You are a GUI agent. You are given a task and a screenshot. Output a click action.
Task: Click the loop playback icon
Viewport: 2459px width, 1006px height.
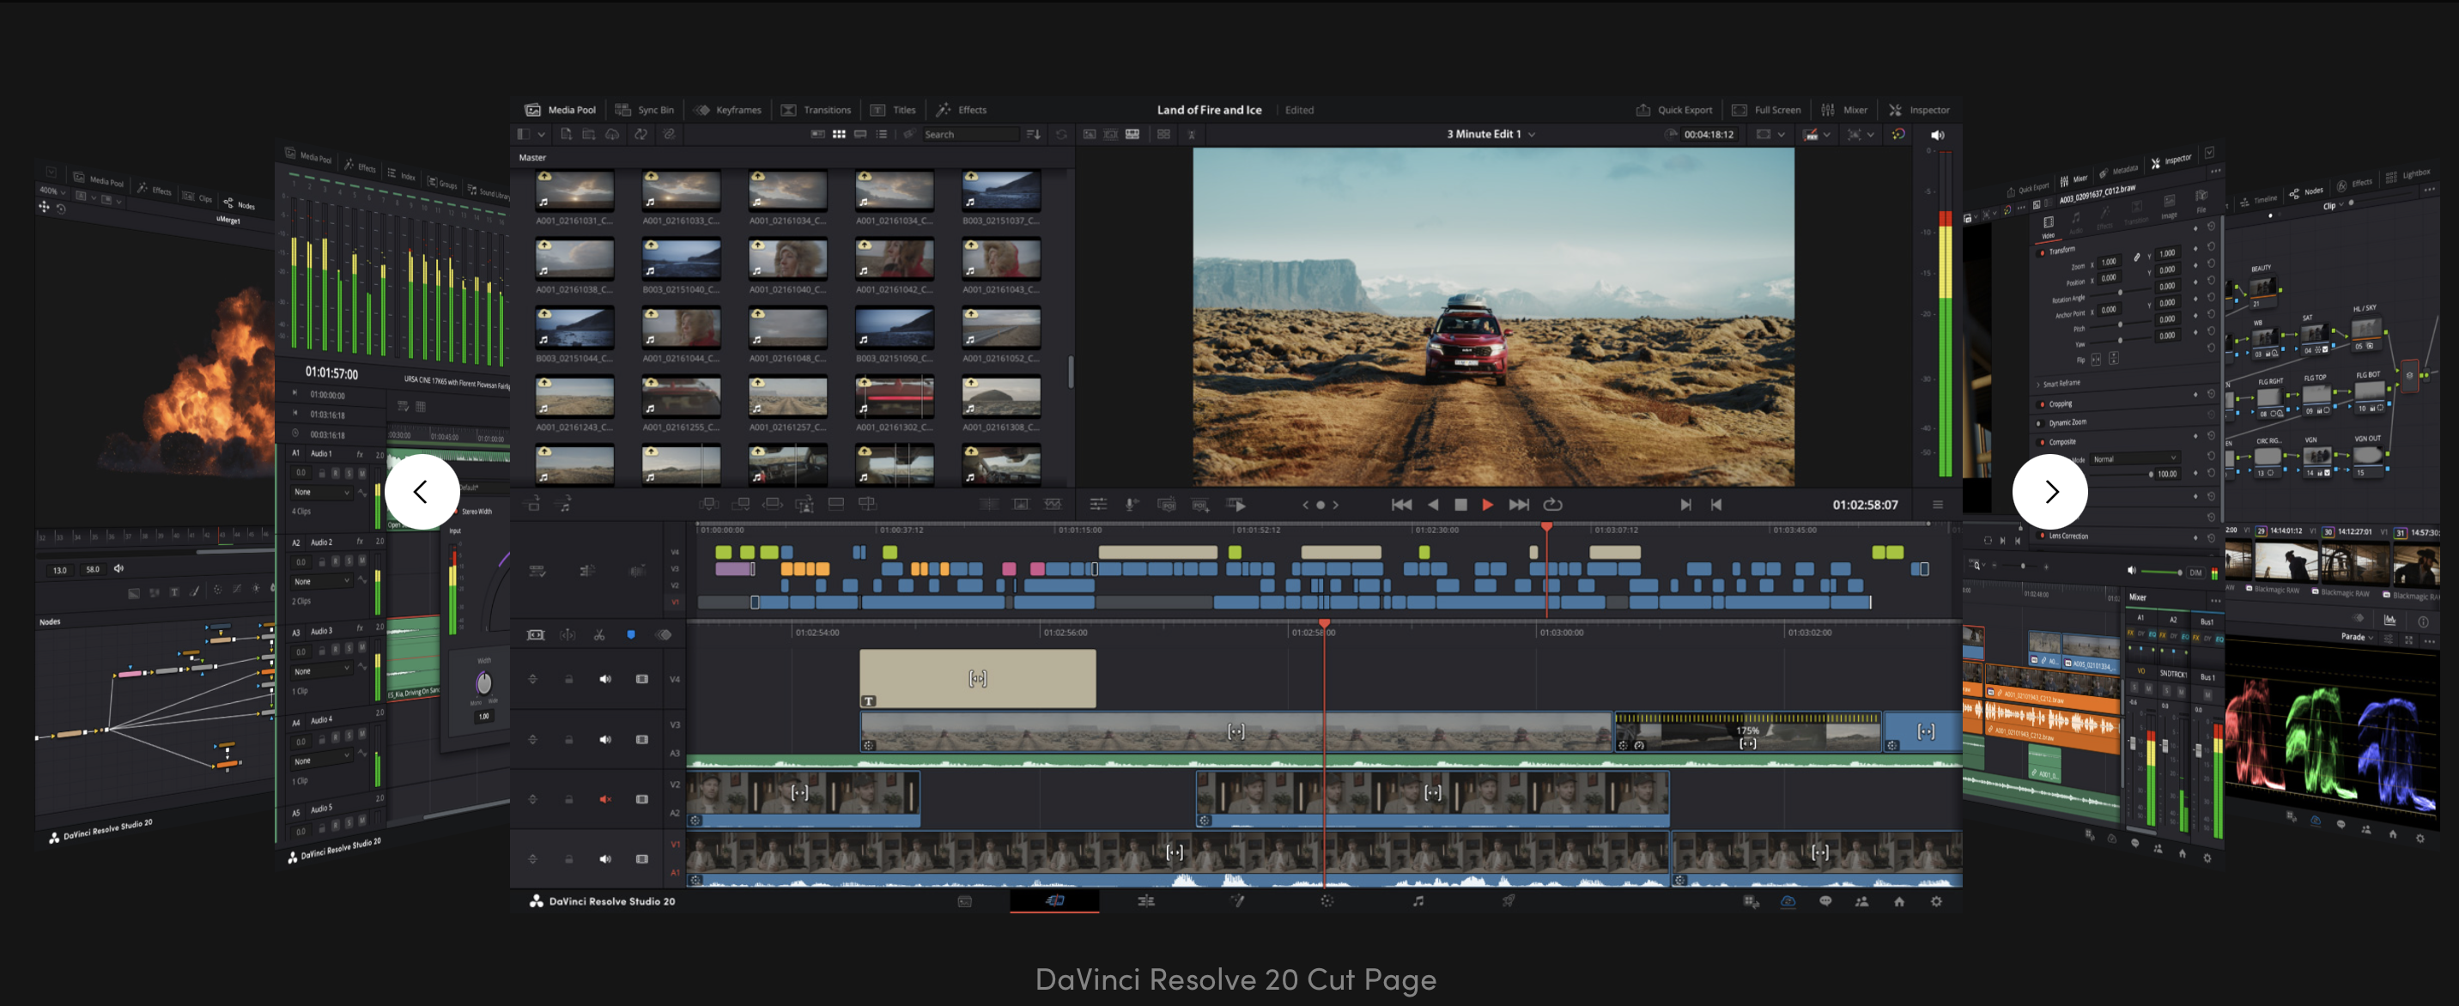(1553, 505)
